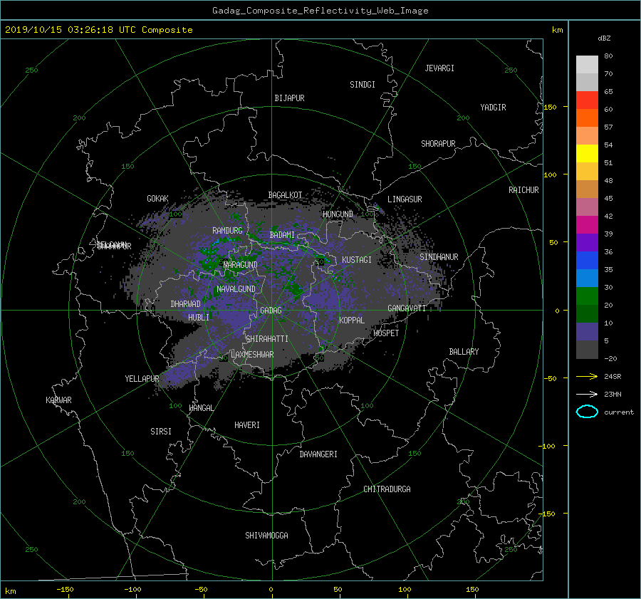Click the SHIRAHATTI city label
The image size is (641, 599).
(267, 339)
